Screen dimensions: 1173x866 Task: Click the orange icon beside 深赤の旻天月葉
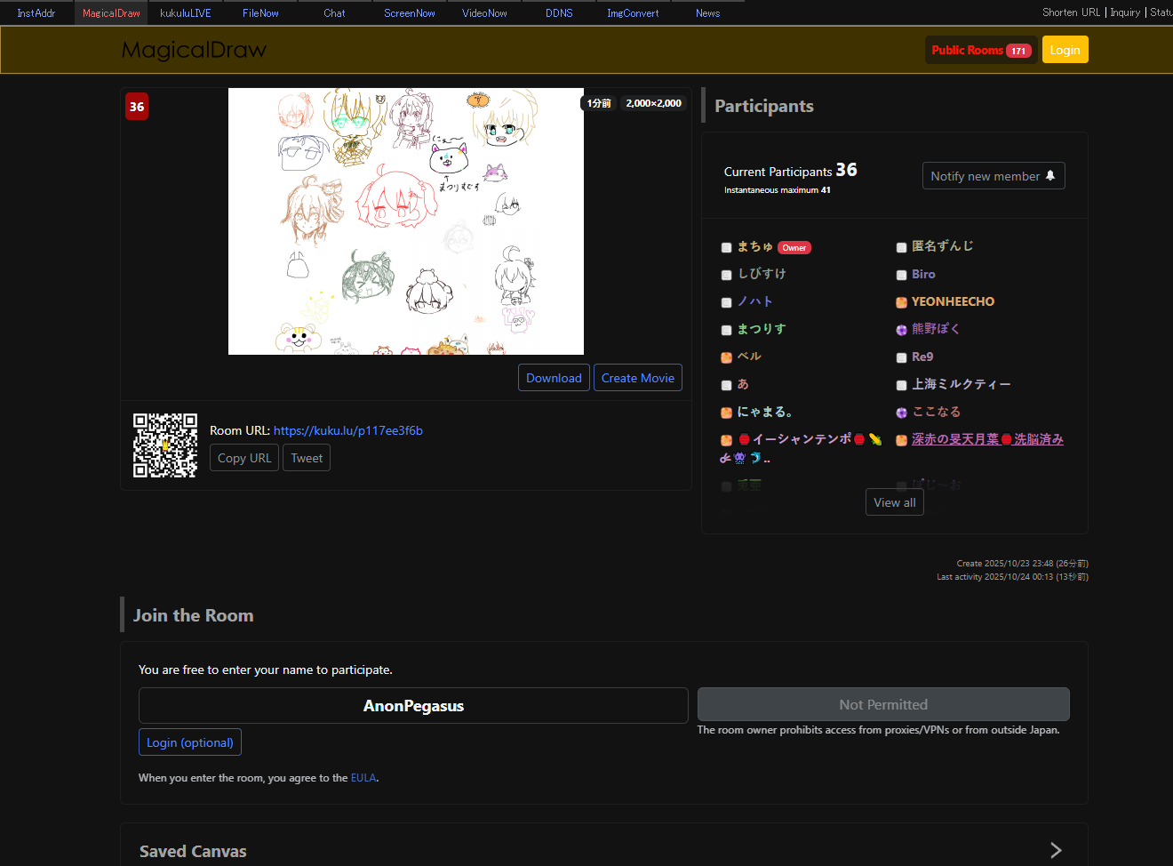(x=902, y=441)
